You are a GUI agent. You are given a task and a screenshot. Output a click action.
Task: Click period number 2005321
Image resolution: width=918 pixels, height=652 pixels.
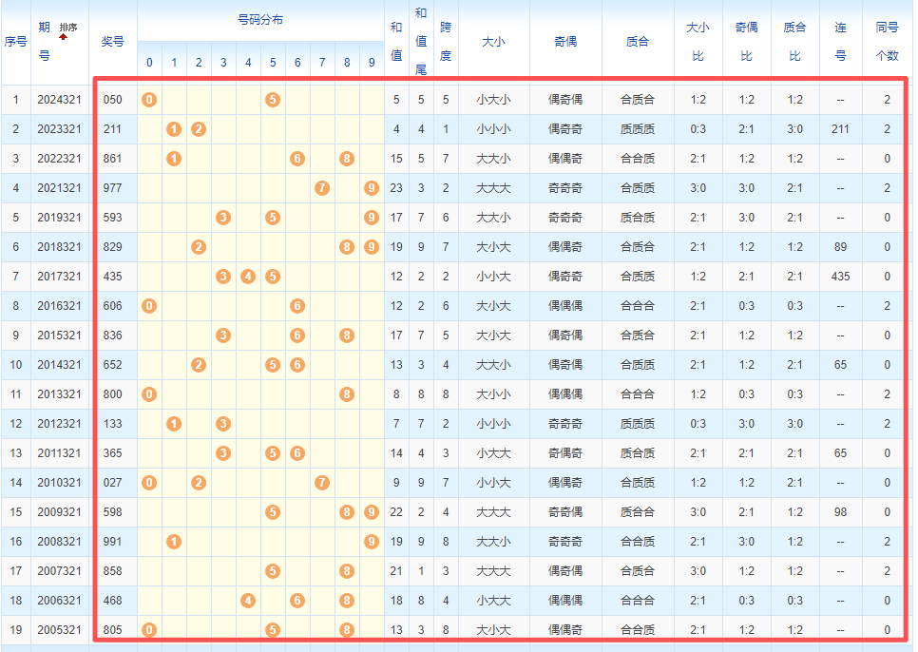[59, 630]
